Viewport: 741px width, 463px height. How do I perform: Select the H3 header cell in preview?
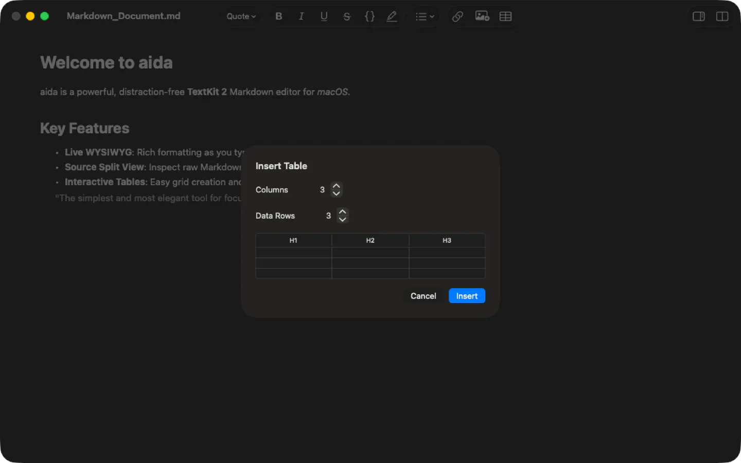pos(447,241)
